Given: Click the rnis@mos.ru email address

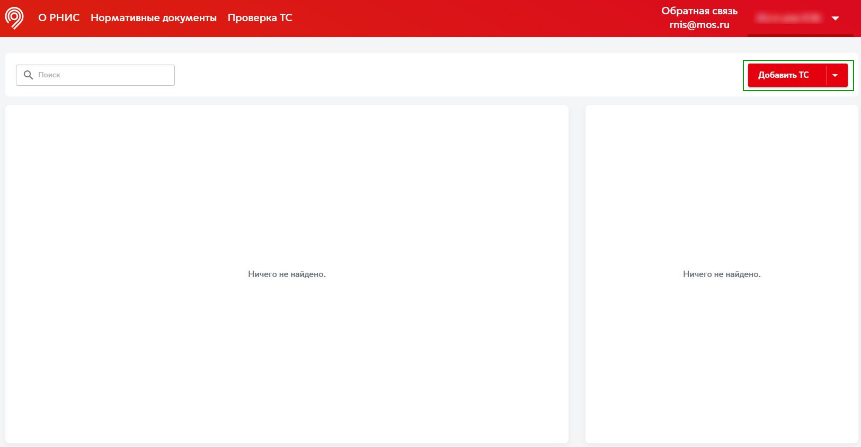Looking at the screenshot, I should 699,25.
